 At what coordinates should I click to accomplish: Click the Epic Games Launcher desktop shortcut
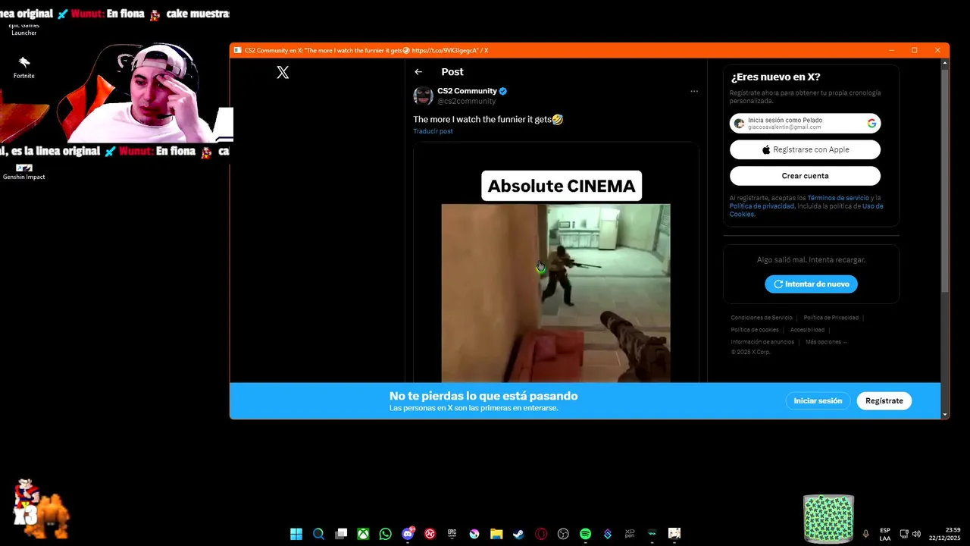coord(23,29)
